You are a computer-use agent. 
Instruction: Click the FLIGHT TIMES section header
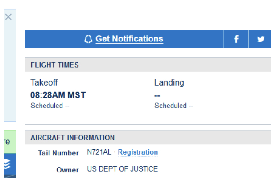[54, 65]
